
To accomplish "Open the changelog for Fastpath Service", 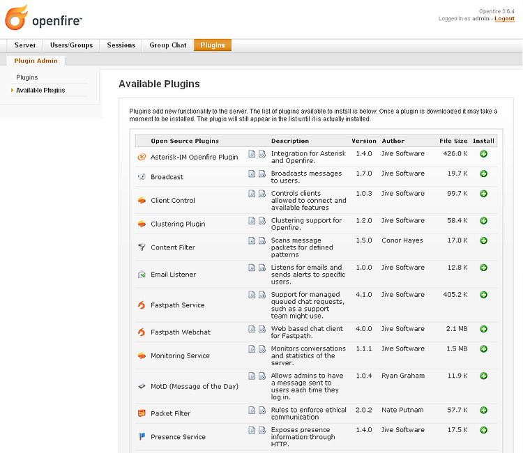I will pyautogui.click(x=262, y=295).
